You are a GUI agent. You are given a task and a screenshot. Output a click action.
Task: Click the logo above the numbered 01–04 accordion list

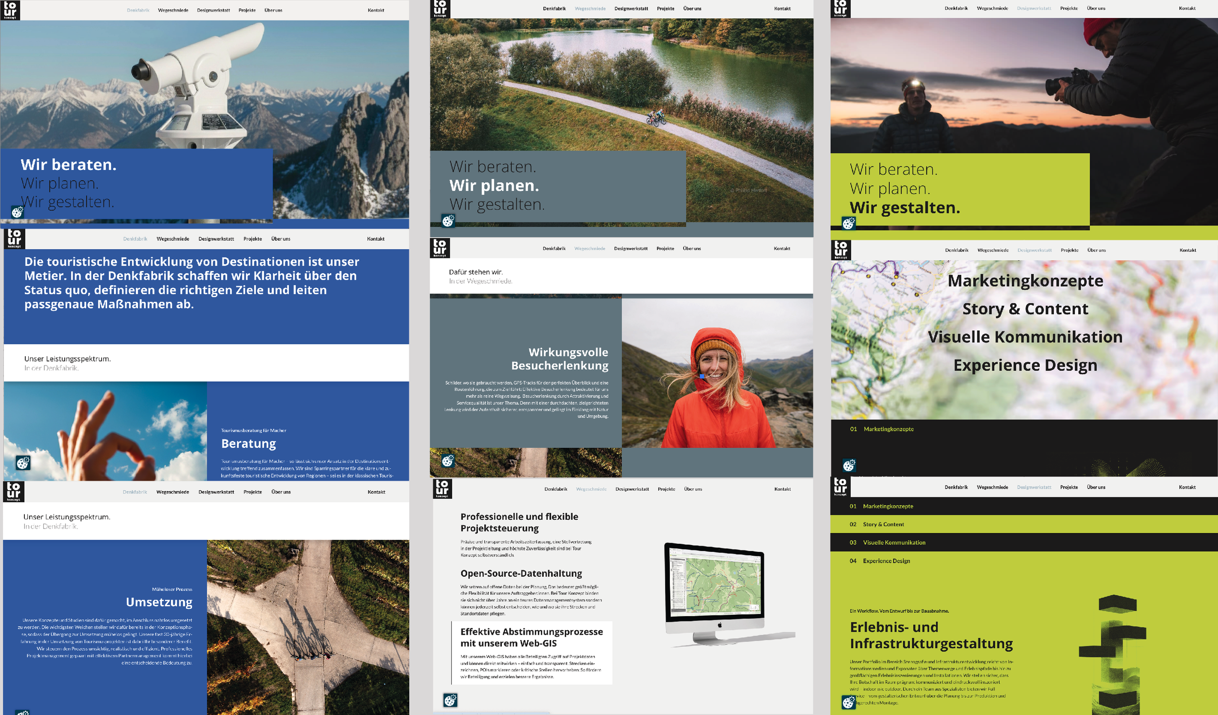tap(840, 487)
